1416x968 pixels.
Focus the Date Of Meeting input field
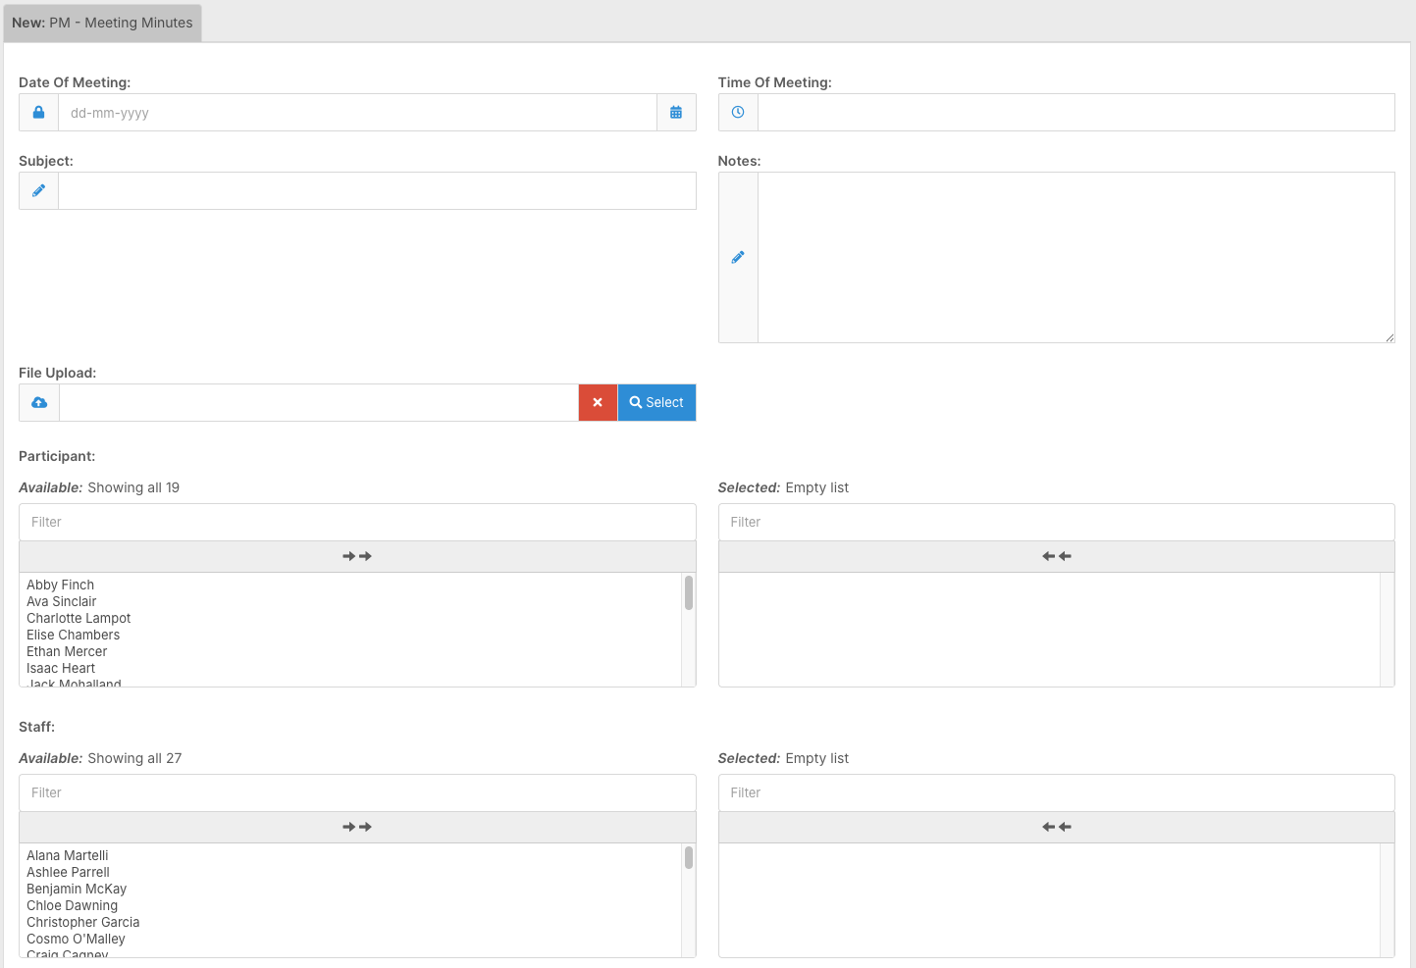click(357, 113)
